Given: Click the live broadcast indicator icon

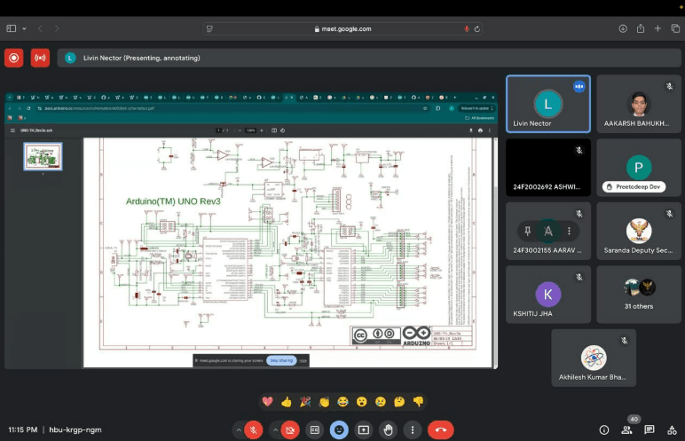Looking at the screenshot, I should pyautogui.click(x=40, y=58).
